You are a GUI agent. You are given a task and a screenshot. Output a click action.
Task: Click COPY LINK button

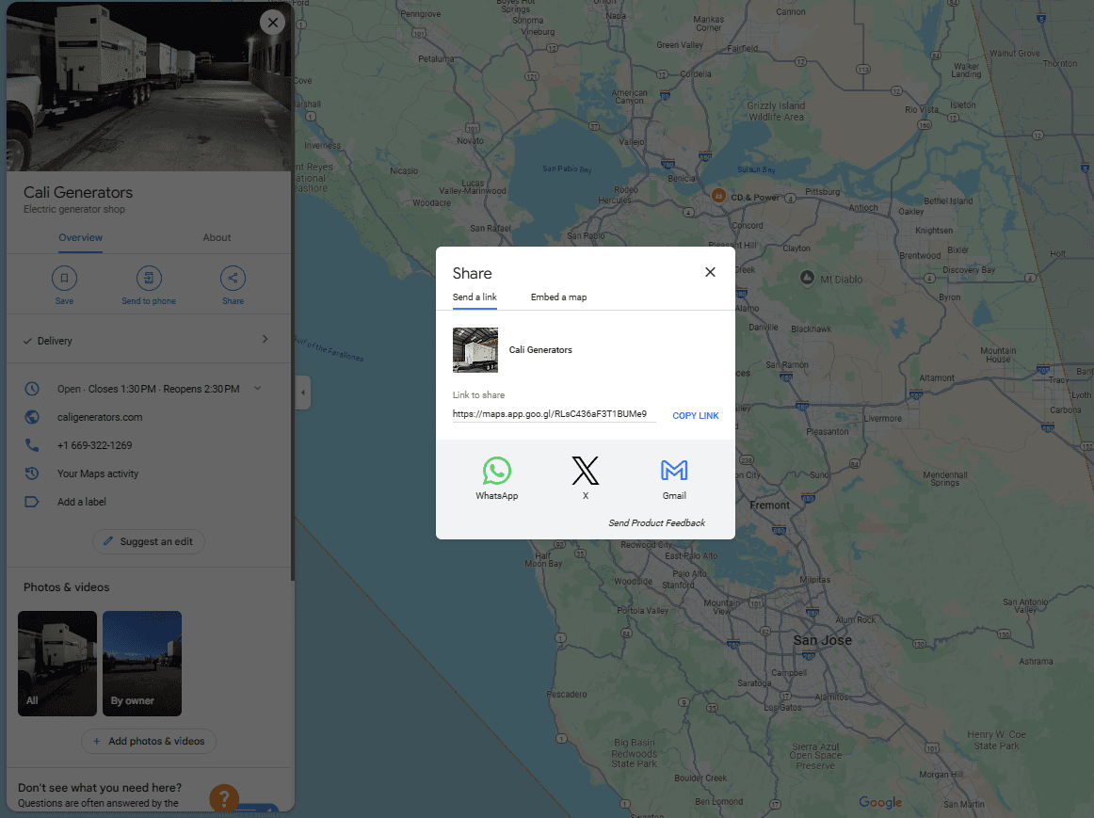click(695, 416)
